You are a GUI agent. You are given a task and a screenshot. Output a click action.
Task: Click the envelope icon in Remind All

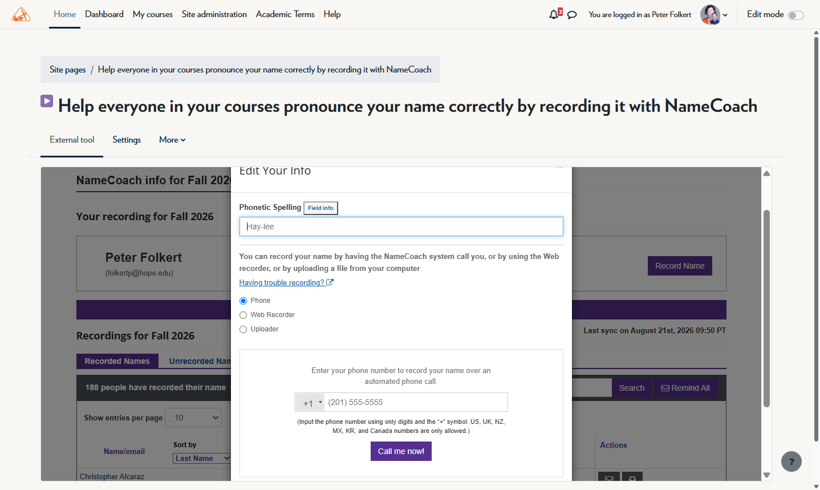pos(665,388)
